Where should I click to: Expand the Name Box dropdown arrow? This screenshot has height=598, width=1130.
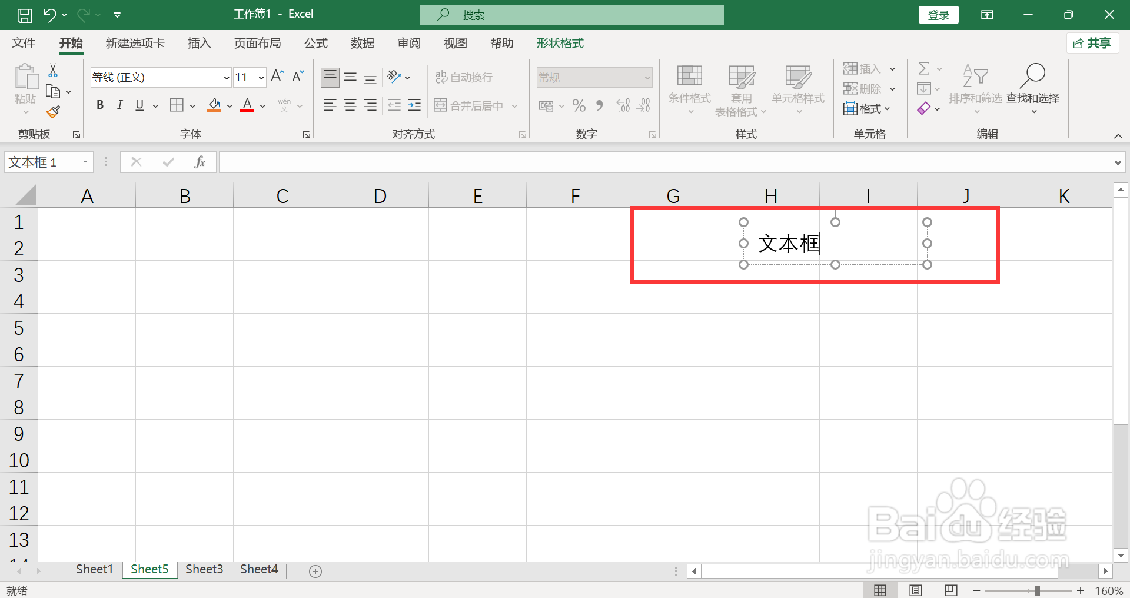coord(85,162)
